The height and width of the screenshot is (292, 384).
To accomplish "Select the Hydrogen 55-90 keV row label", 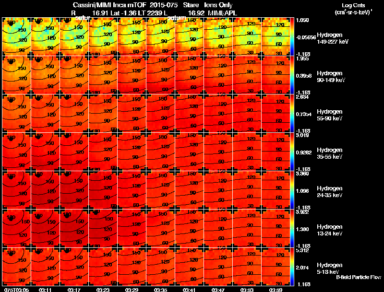I will (329, 115).
